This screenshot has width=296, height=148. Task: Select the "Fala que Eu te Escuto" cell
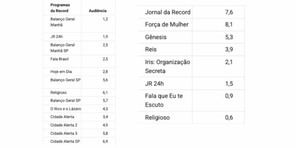(x=164, y=100)
